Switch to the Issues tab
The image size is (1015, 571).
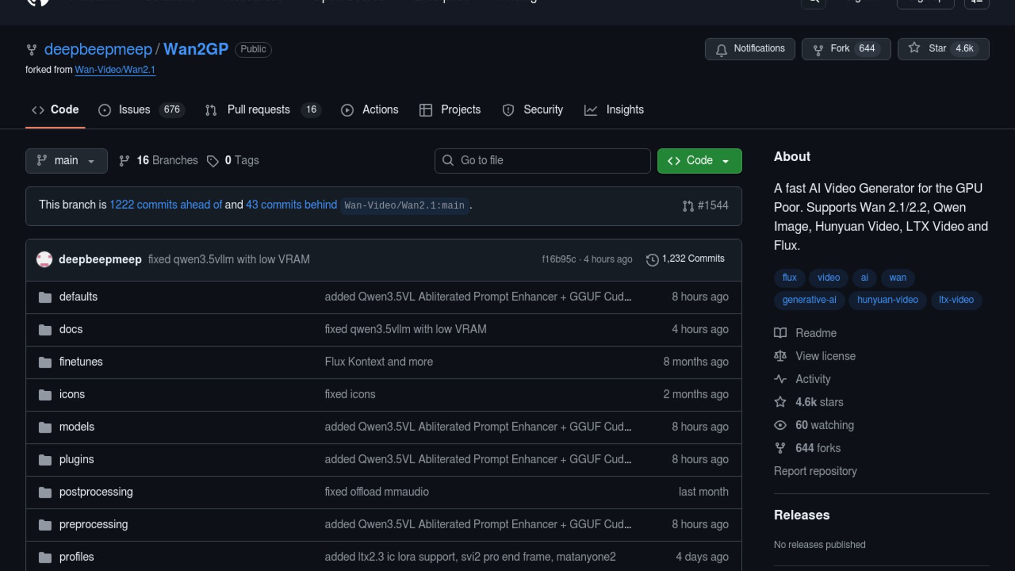pos(134,109)
